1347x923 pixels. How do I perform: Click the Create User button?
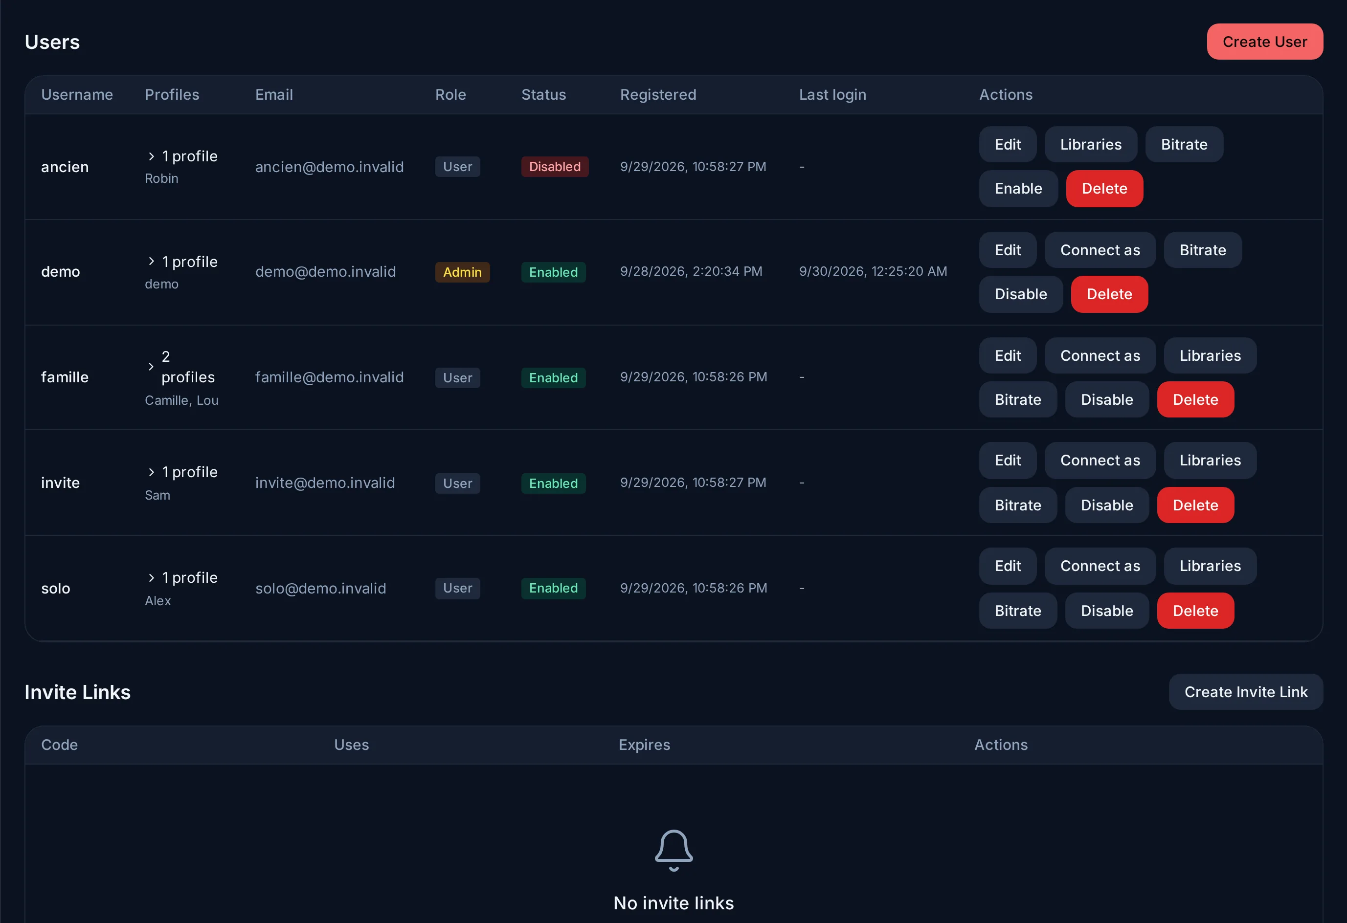click(1265, 42)
